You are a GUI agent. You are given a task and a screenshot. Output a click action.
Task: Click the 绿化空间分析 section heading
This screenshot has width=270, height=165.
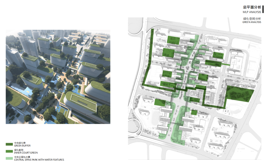point(252,18)
